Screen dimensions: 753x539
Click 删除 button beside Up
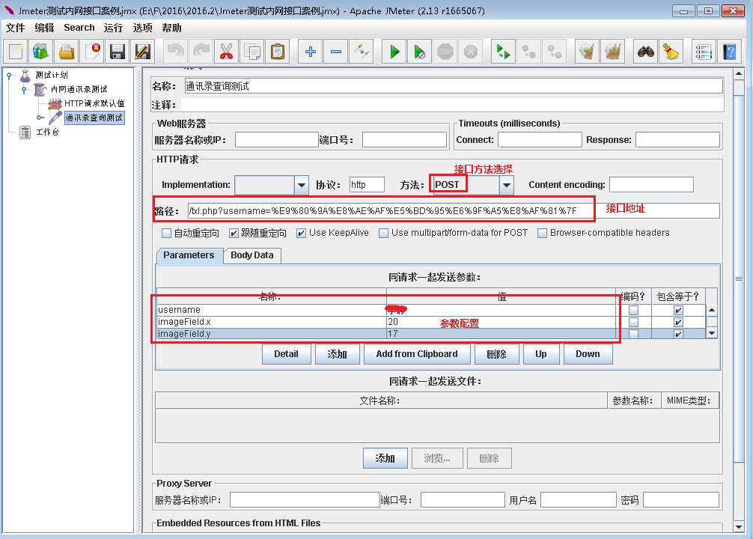[x=496, y=354]
